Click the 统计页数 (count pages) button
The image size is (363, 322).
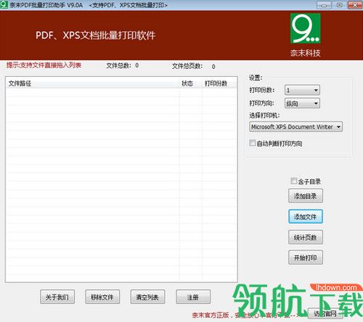click(306, 237)
